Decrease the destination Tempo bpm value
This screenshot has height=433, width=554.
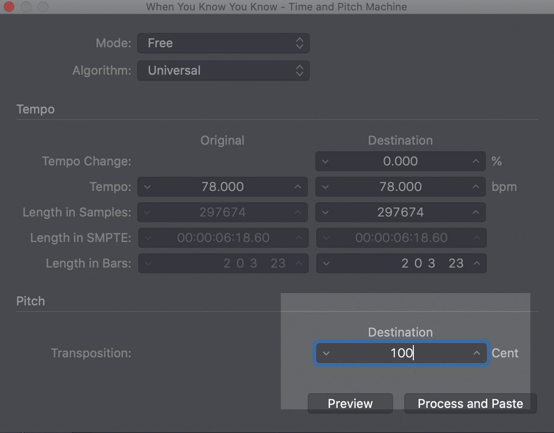(326, 187)
